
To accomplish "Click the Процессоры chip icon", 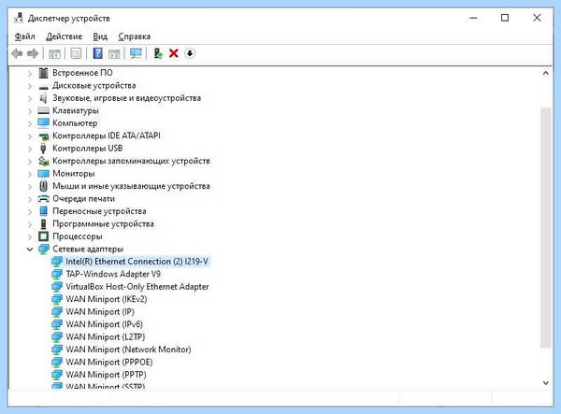I will [x=43, y=236].
